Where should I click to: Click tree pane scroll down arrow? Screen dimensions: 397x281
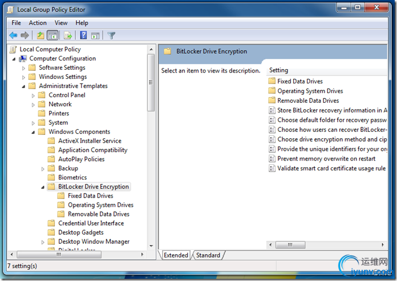click(x=151, y=246)
